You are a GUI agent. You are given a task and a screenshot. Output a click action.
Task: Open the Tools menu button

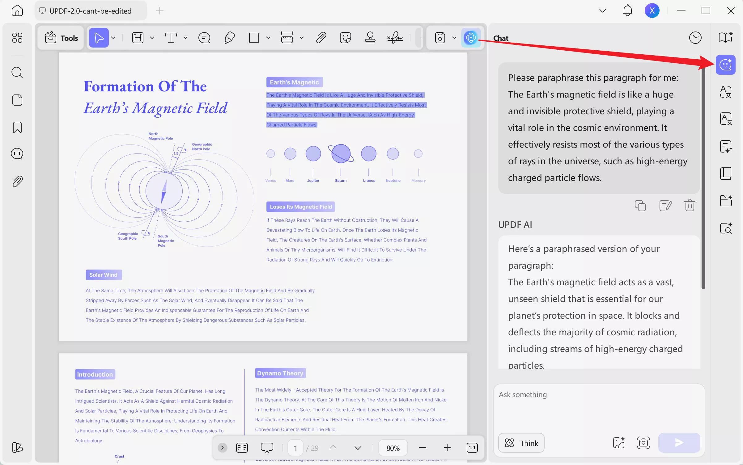click(61, 38)
